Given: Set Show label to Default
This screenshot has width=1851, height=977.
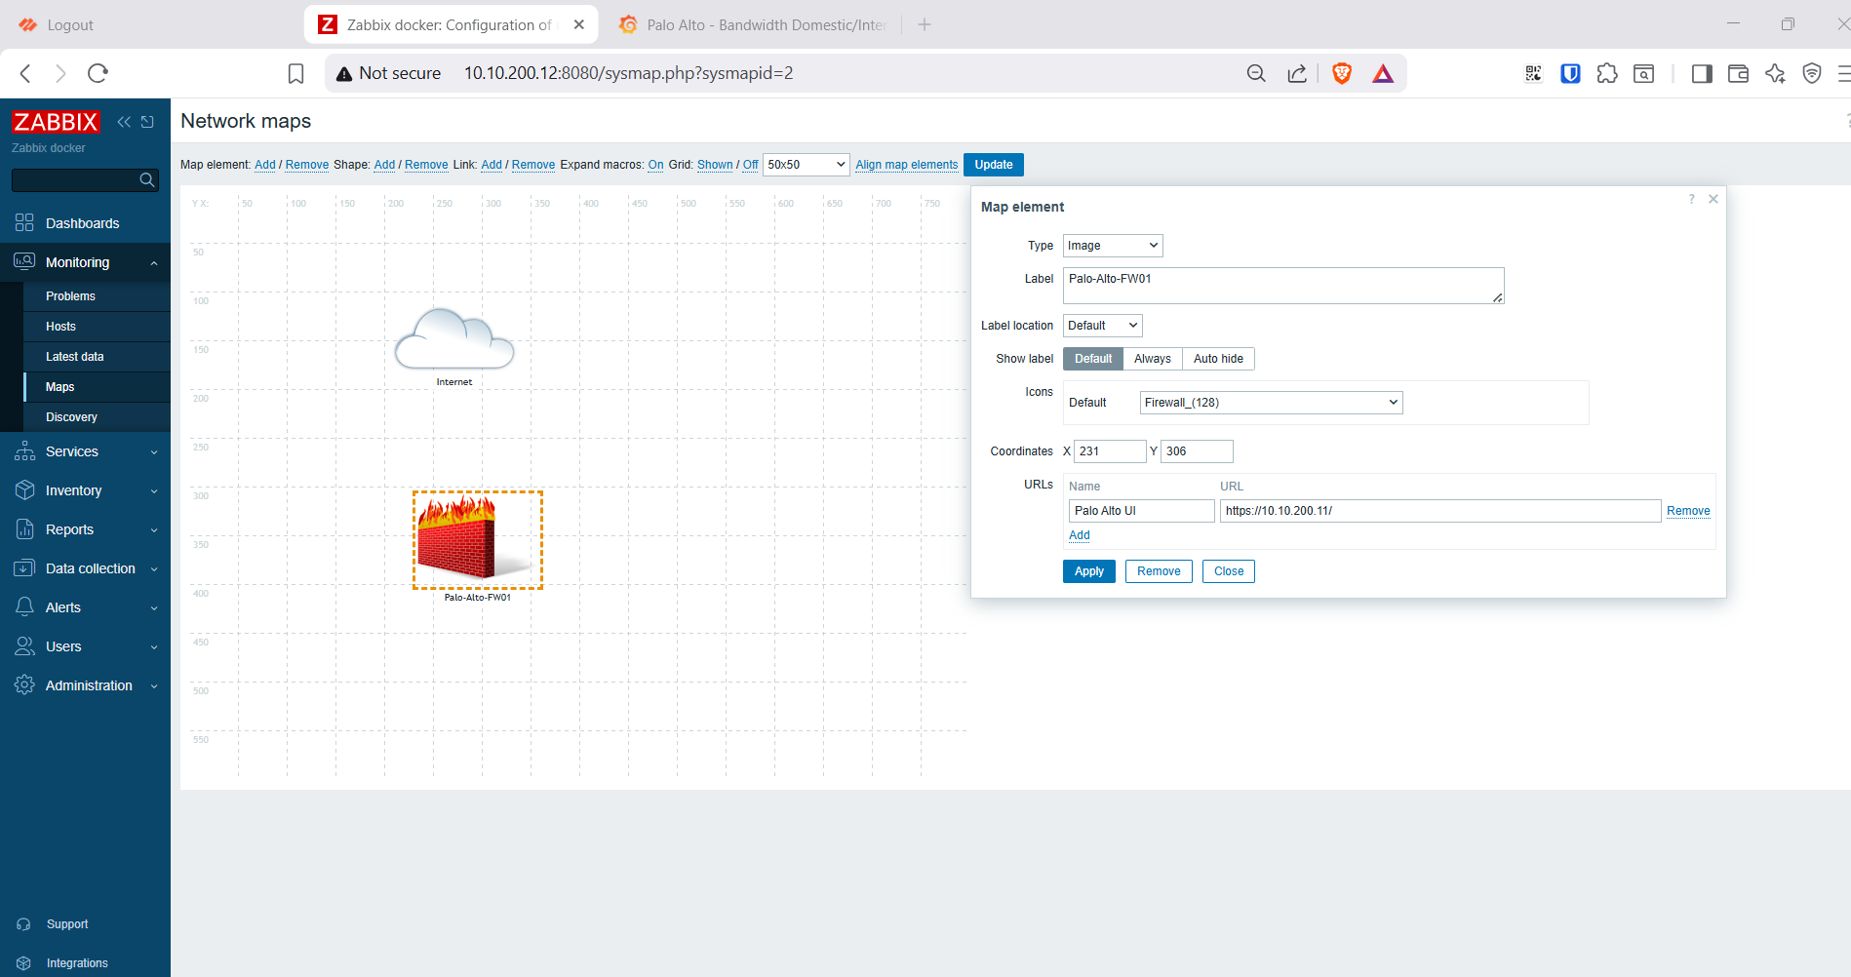Looking at the screenshot, I should (1093, 359).
